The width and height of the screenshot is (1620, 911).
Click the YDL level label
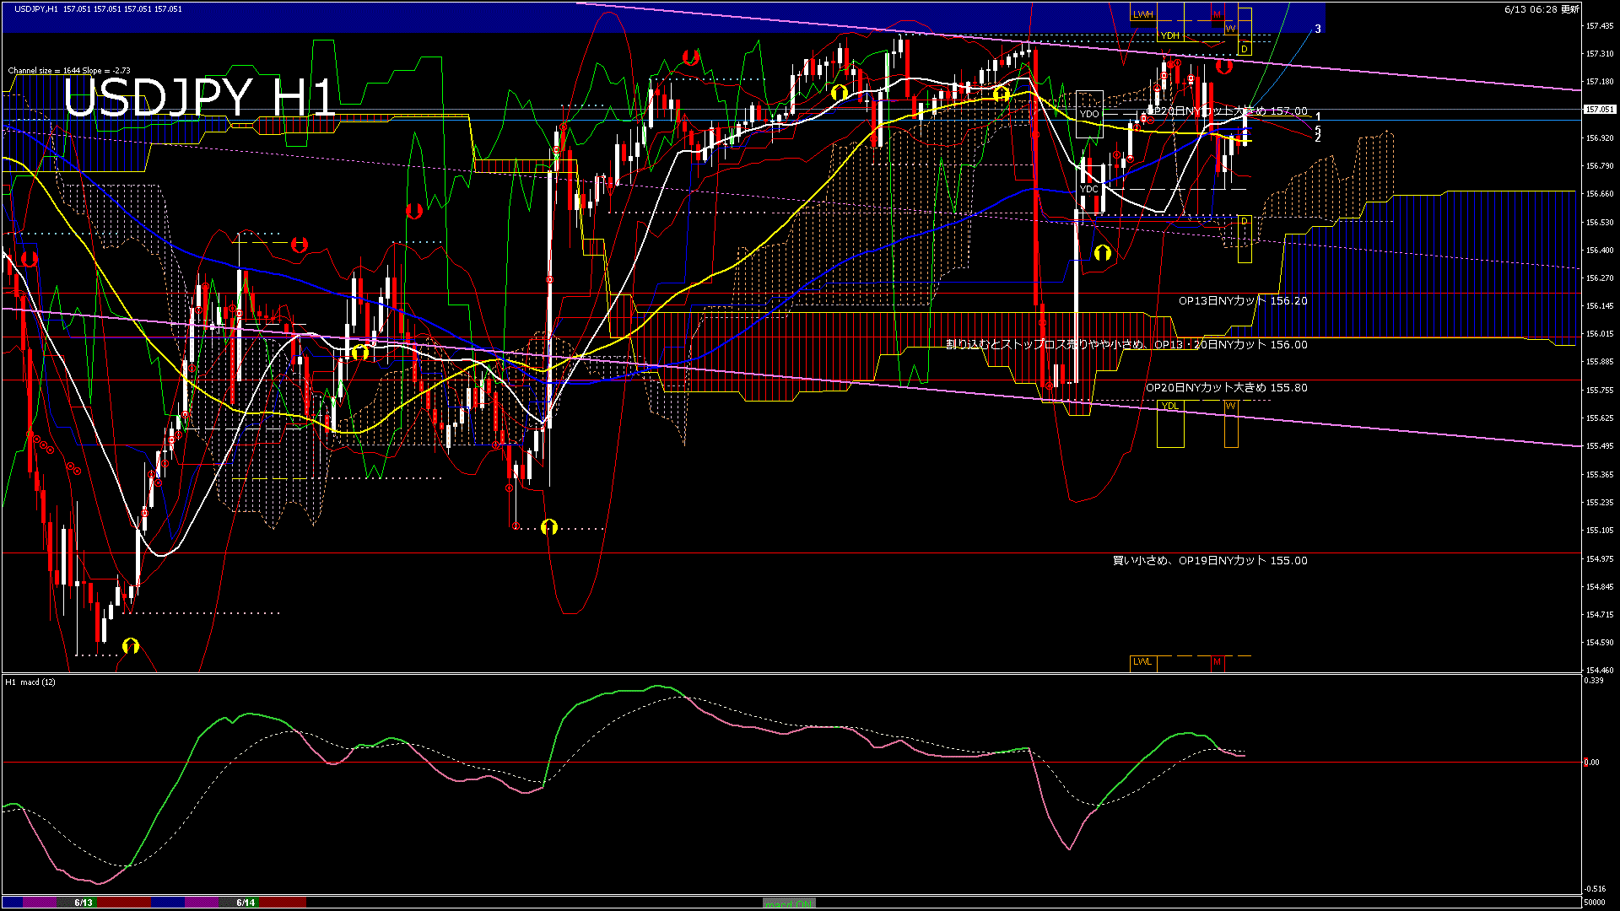1170,406
